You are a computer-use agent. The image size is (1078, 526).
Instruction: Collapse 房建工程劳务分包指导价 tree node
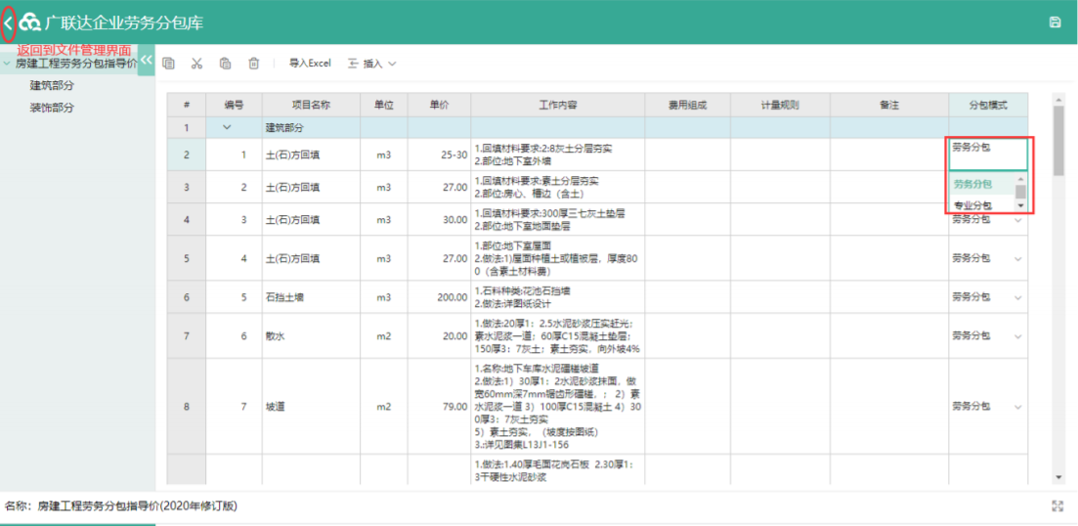[6, 64]
